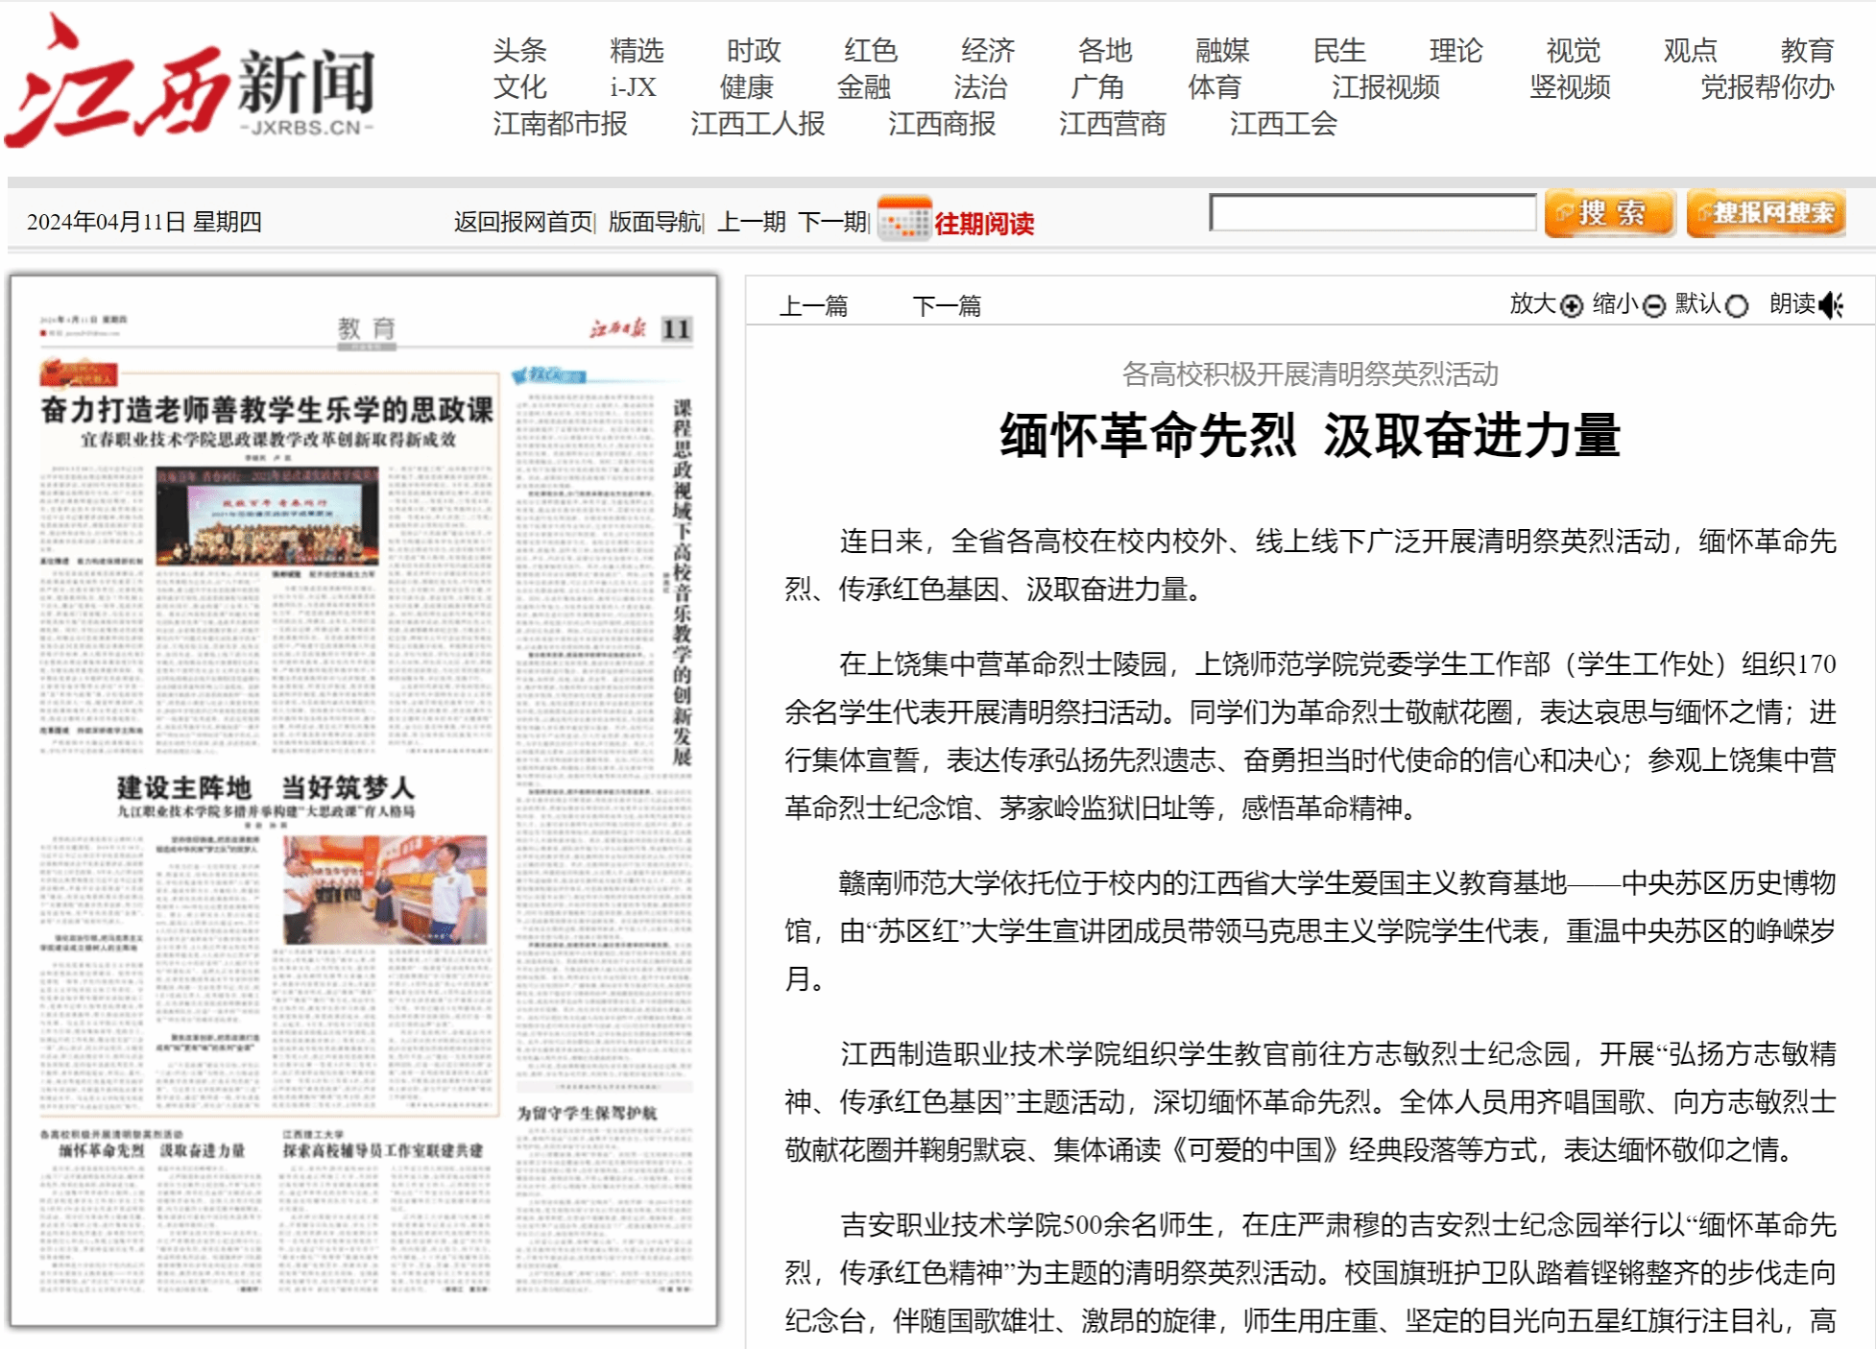Click the 放大 zoom-in plus icon
Screen dimensions: 1876x1349
tap(1571, 306)
